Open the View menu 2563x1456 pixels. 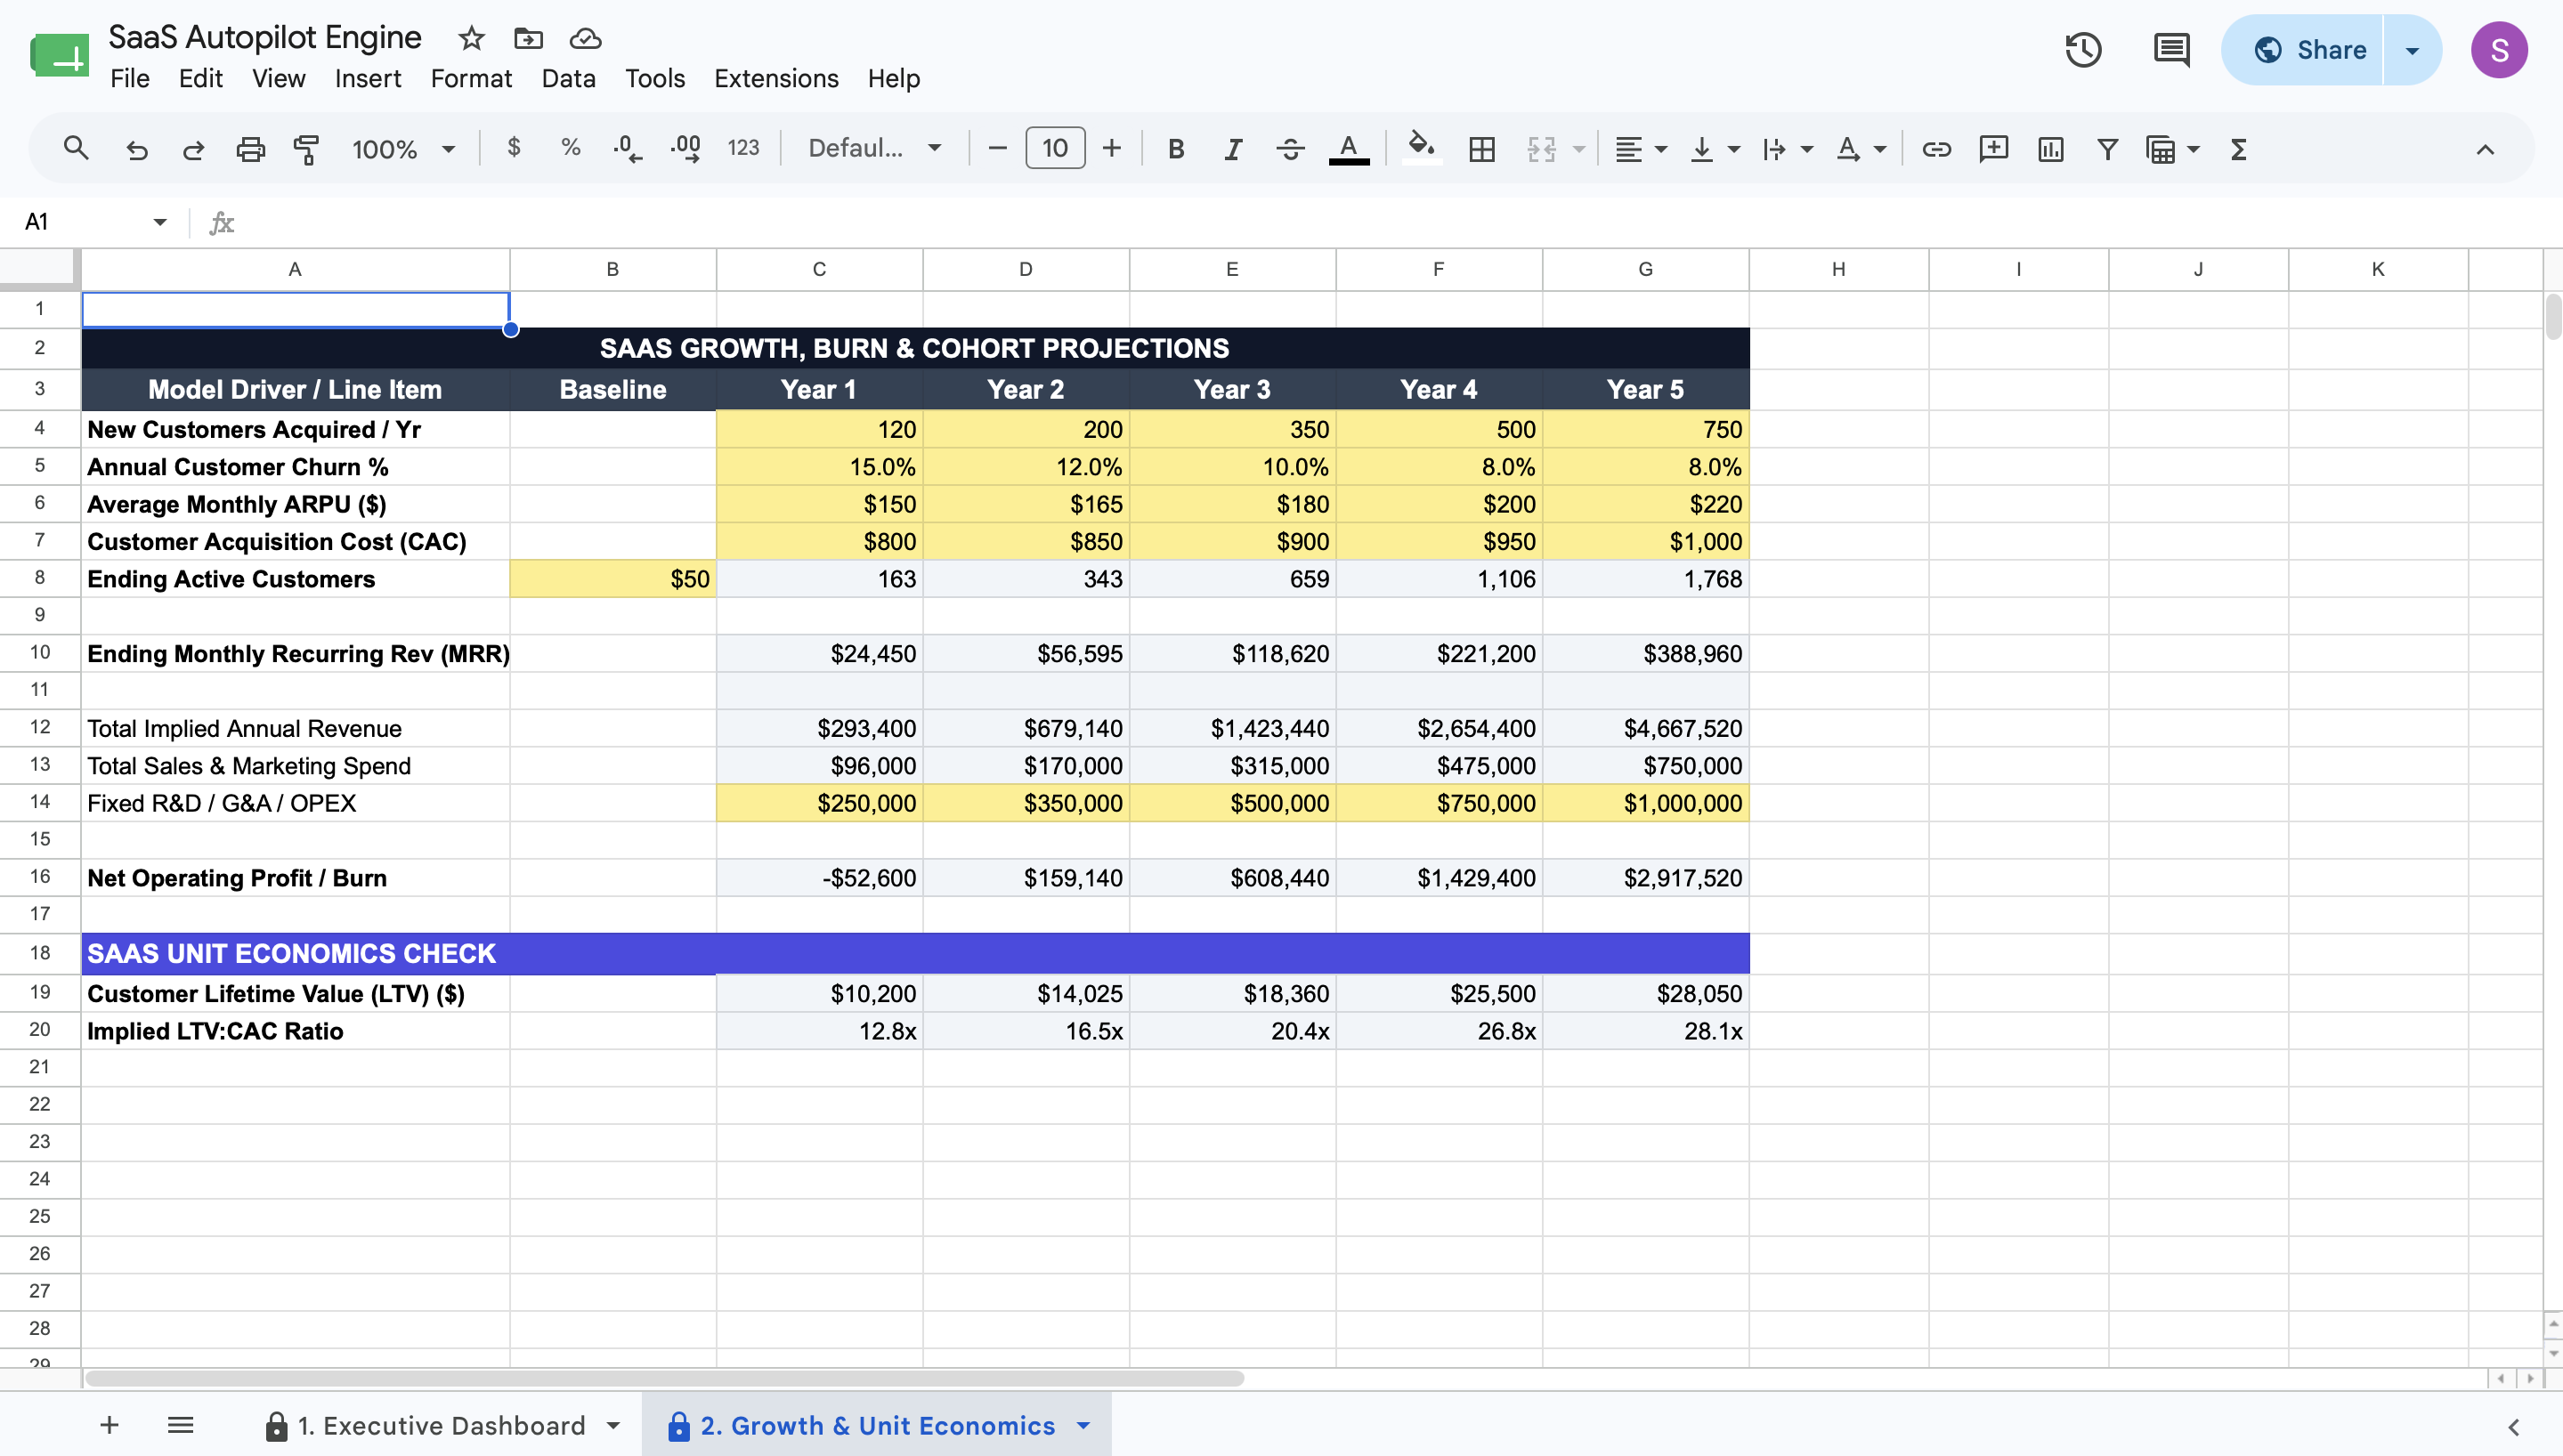point(278,78)
